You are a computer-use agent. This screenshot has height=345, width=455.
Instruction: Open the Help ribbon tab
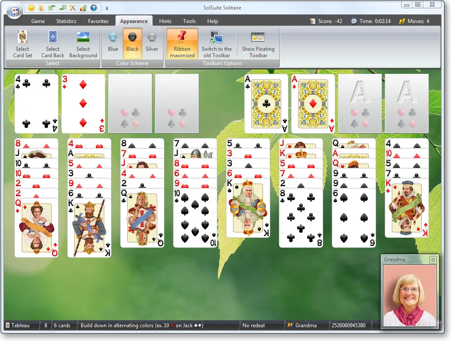click(213, 21)
